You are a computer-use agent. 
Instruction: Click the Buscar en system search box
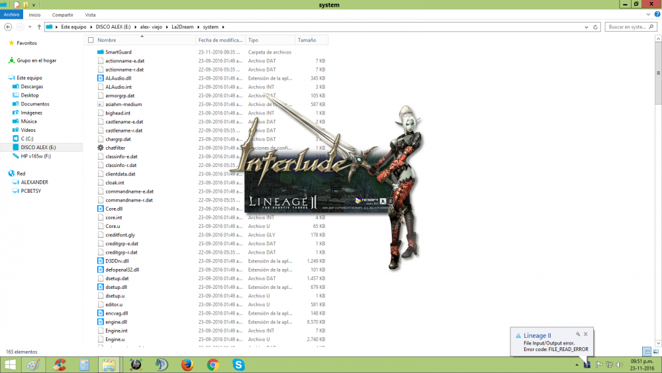pos(629,27)
